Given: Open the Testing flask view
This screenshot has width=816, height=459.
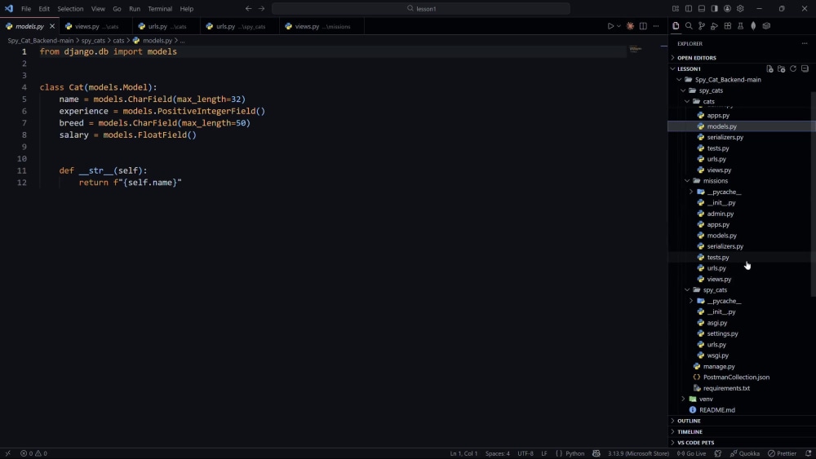Looking at the screenshot, I should point(741,26).
